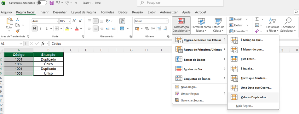The height and width of the screenshot is (114, 299).
Task: Choose Conjuntos de Ícones
Action: [x=200, y=79]
